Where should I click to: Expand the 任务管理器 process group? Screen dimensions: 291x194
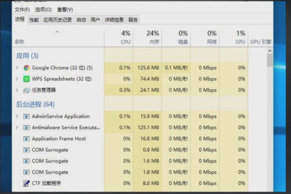click(17, 90)
